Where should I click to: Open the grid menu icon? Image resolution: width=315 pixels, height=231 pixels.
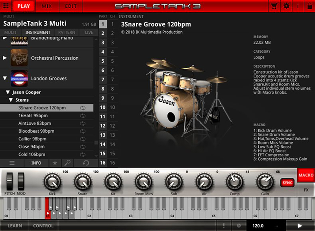pyautogui.click(x=6, y=6)
